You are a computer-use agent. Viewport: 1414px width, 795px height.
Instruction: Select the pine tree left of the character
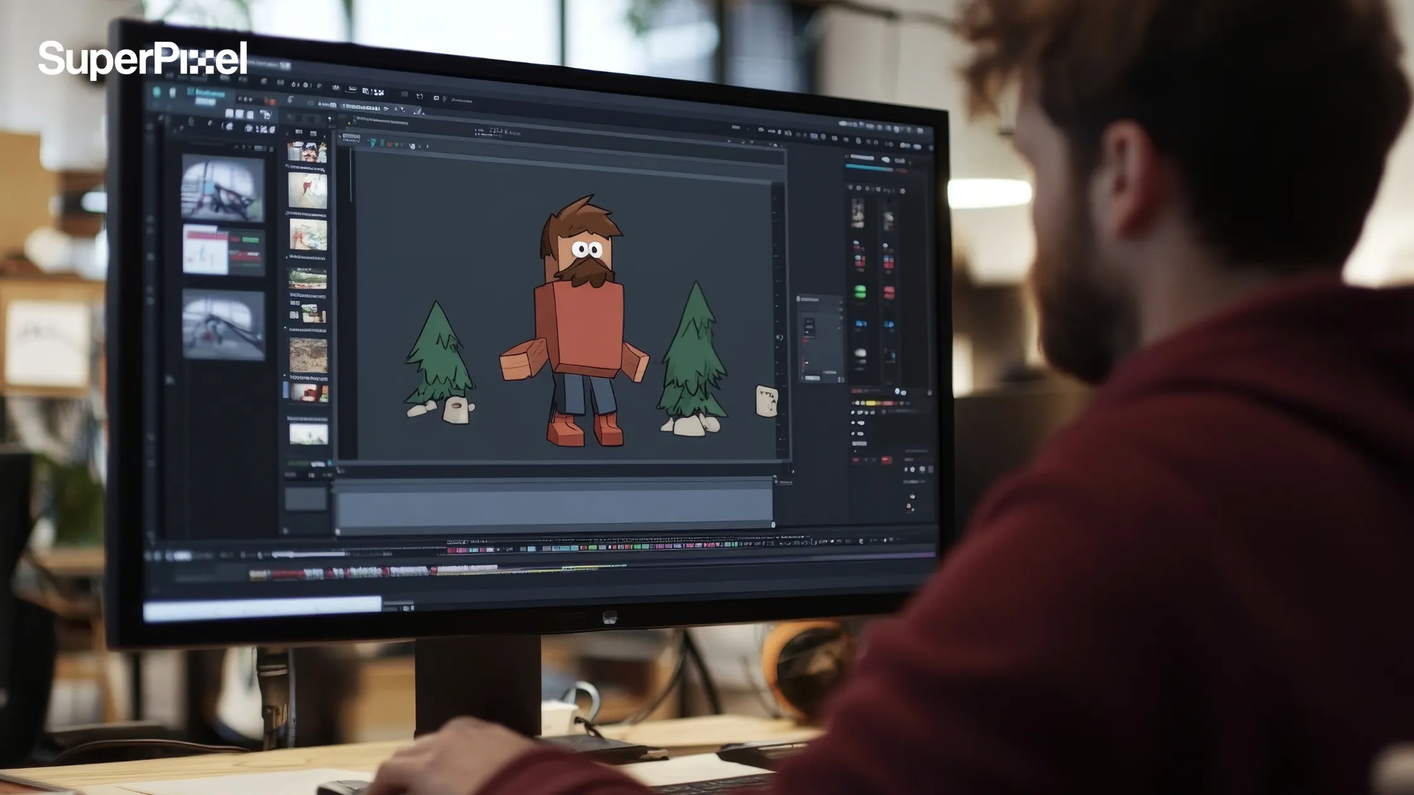(439, 353)
